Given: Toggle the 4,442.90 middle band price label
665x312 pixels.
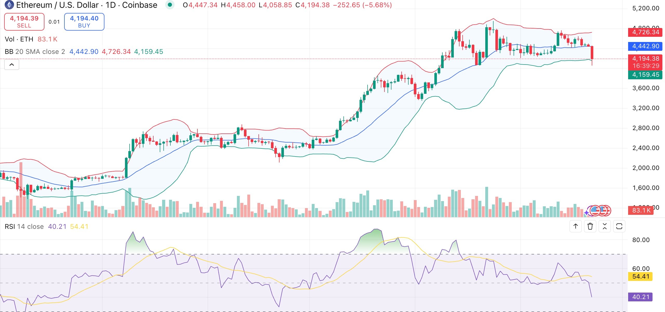Looking at the screenshot, I should pyautogui.click(x=645, y=46).
